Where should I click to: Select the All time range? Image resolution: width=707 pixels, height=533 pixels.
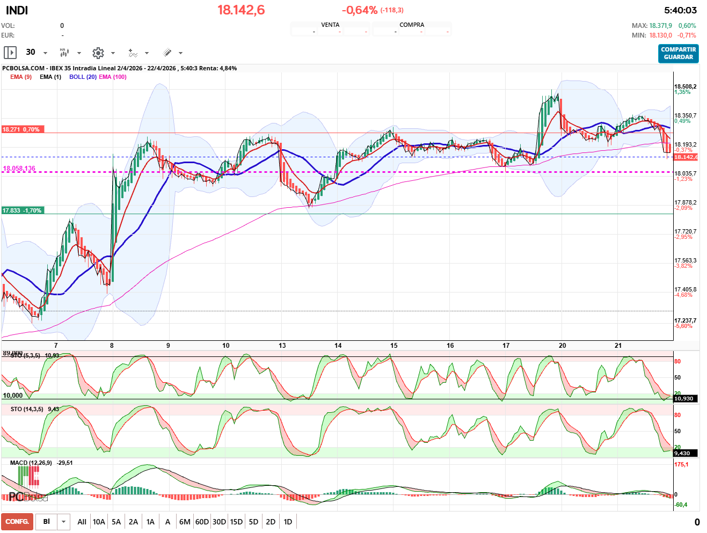[x=82, y=522]
